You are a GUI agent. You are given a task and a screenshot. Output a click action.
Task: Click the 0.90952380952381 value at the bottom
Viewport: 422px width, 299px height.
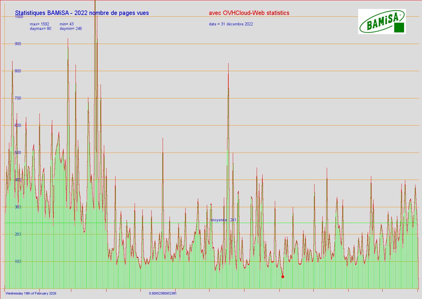pyautogui.click(x=163, y=293)
